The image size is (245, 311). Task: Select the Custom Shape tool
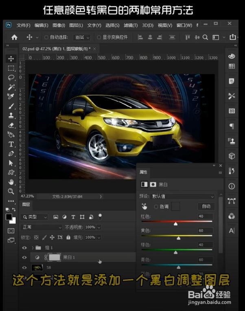click(11, 172)
